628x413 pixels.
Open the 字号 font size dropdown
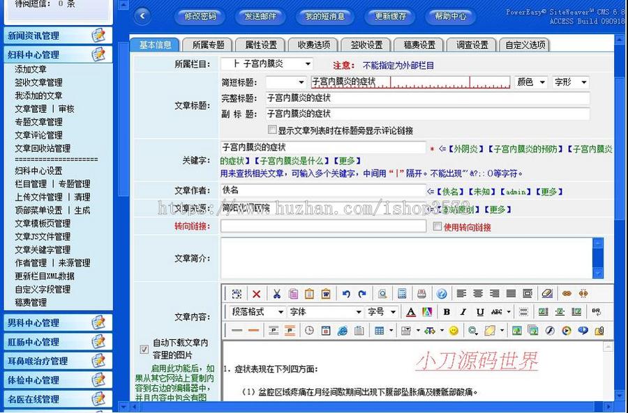coord(381,312)
